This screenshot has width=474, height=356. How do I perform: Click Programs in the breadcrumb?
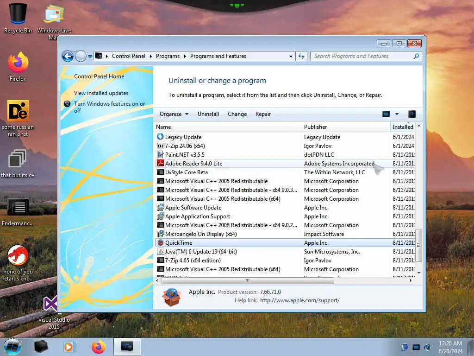(168, 56)
